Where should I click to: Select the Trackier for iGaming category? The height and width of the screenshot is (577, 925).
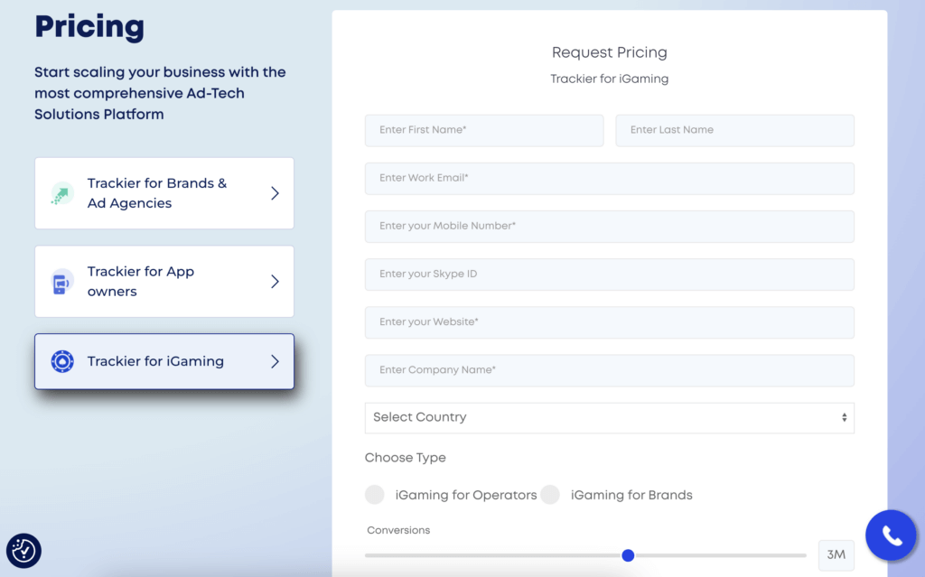coord(164,361)
